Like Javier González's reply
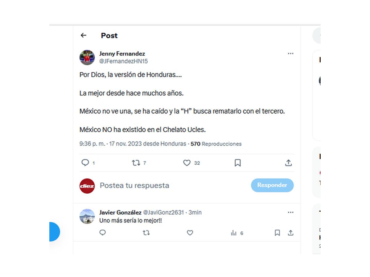This screenshot has width=370, height=277. click(x=190, y=233)
